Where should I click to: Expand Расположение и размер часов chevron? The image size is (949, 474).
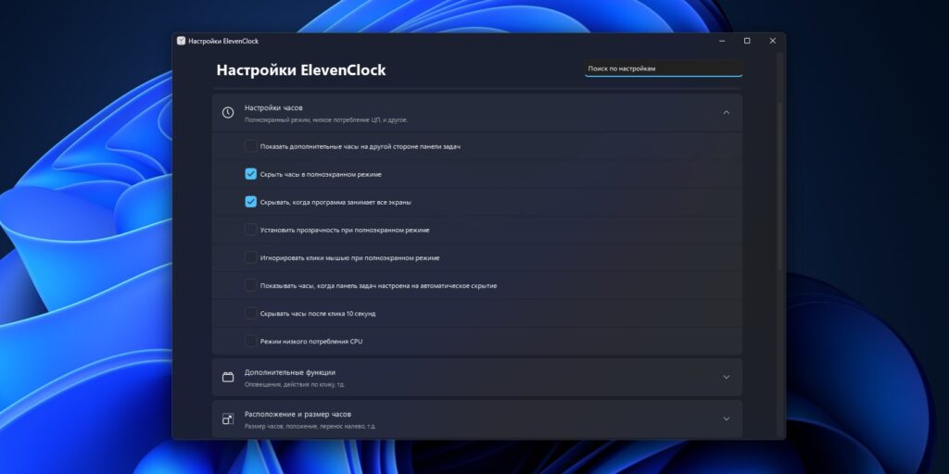click(x=727, y=419)
